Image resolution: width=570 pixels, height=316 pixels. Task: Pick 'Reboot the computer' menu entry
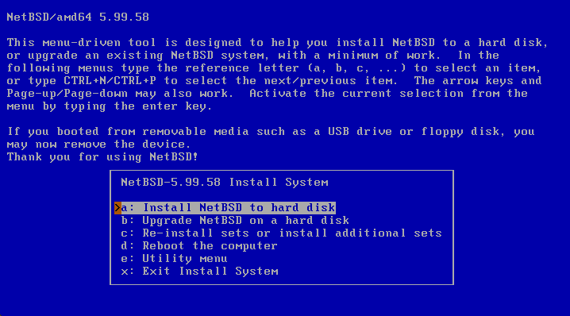[199, 246]
